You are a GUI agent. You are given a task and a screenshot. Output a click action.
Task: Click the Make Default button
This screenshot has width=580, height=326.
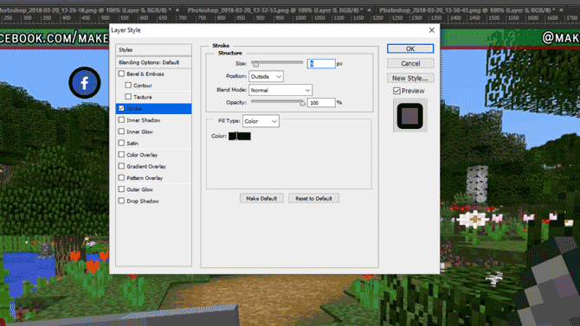click(x=261, y=199)
